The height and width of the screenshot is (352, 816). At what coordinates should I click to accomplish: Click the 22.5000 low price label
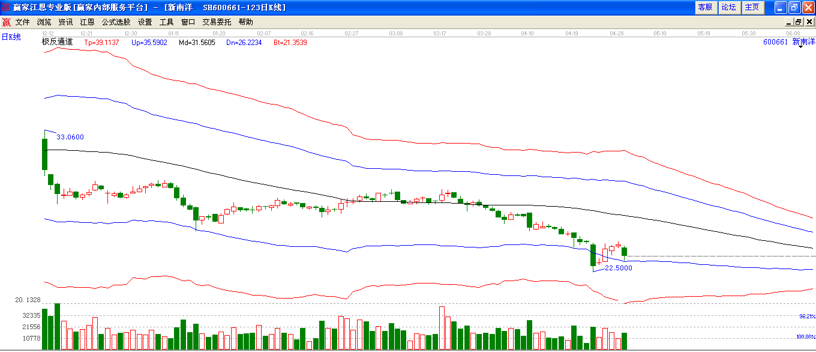pyautogui.click(x=619, y=268)
